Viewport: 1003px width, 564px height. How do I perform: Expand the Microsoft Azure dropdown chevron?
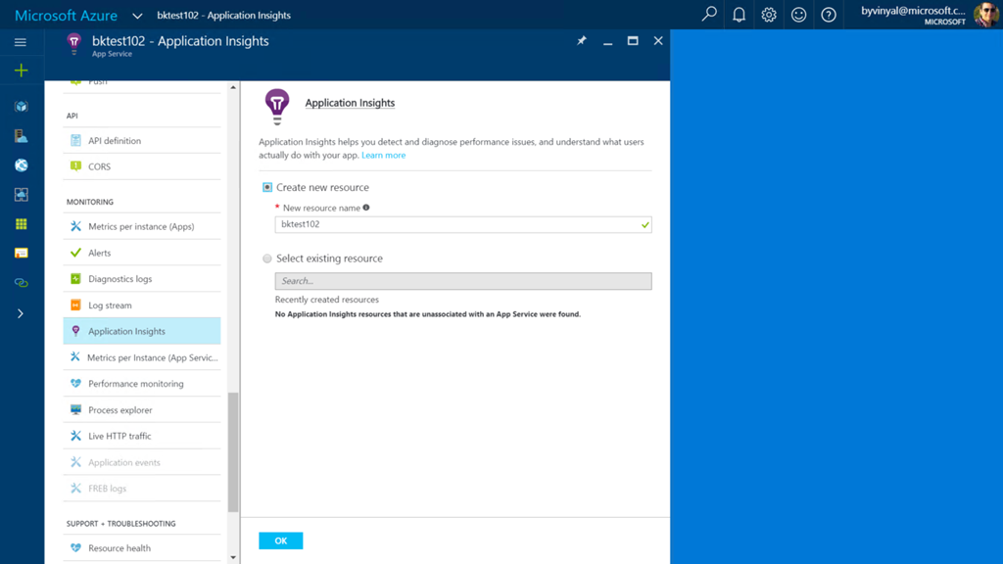coord(137,16)
